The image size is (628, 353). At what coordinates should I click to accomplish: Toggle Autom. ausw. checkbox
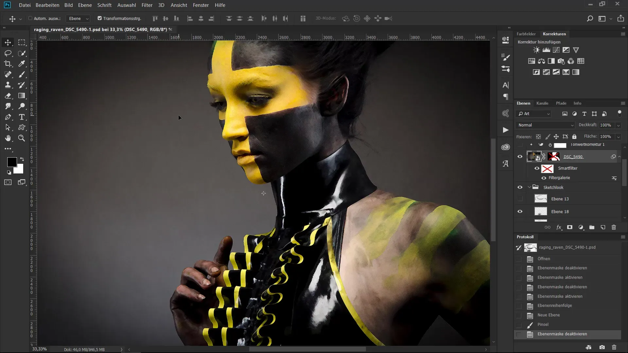(x=30, y=18)
